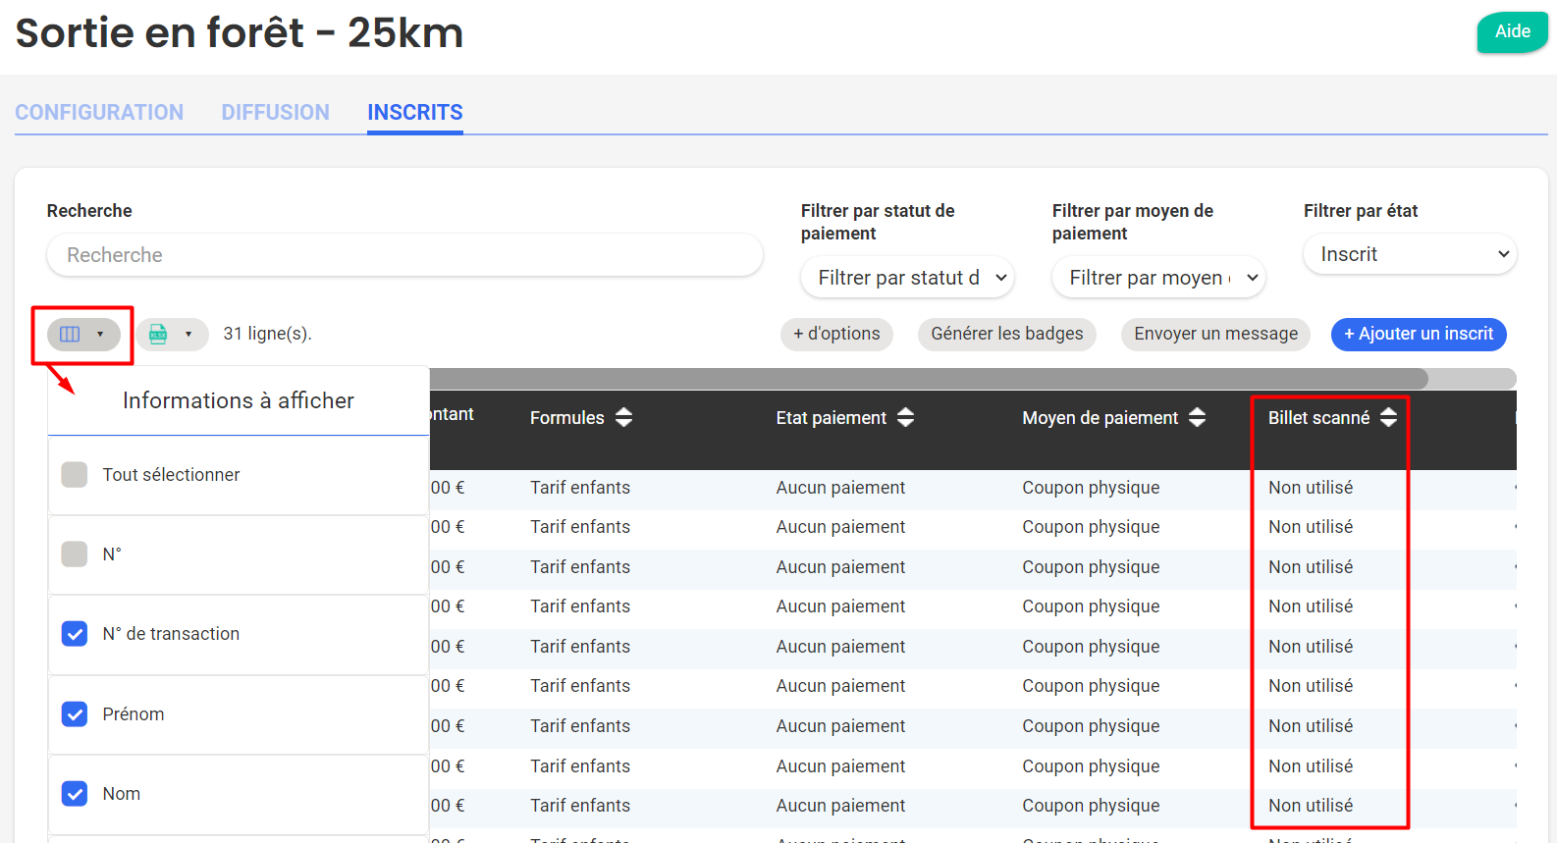Click the Excel export icon
The height and width of the screenshot is (843, 1557).
pyautogui.click(x=158, y=335)
